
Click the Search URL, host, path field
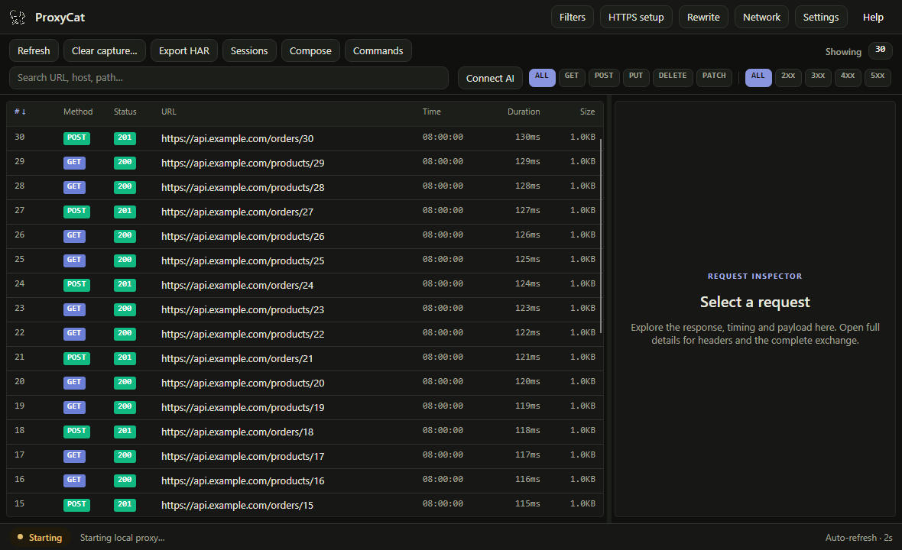229,78
